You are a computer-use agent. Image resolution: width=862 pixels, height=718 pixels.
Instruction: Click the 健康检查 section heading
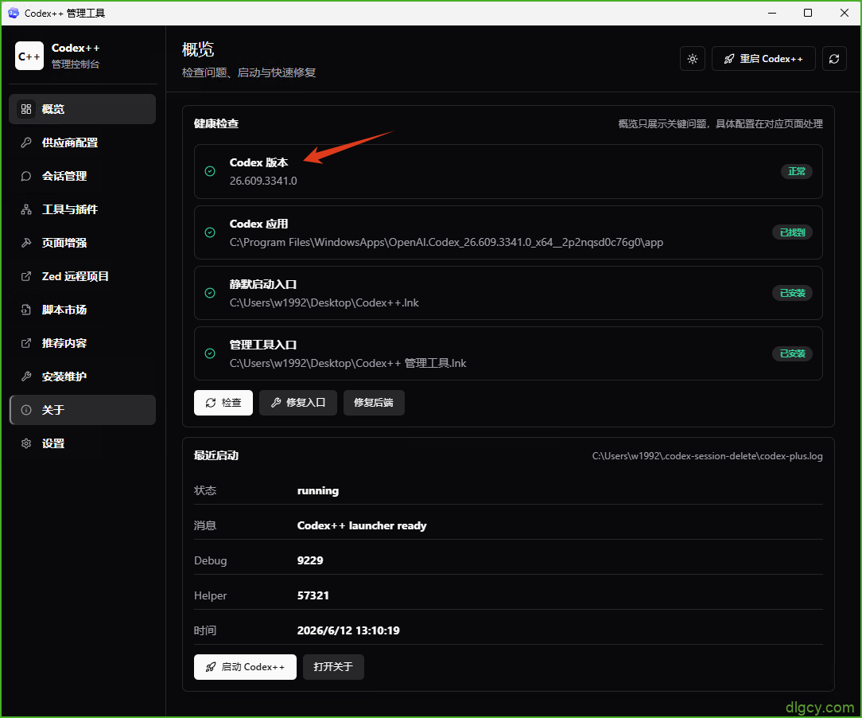click(216, 124)
